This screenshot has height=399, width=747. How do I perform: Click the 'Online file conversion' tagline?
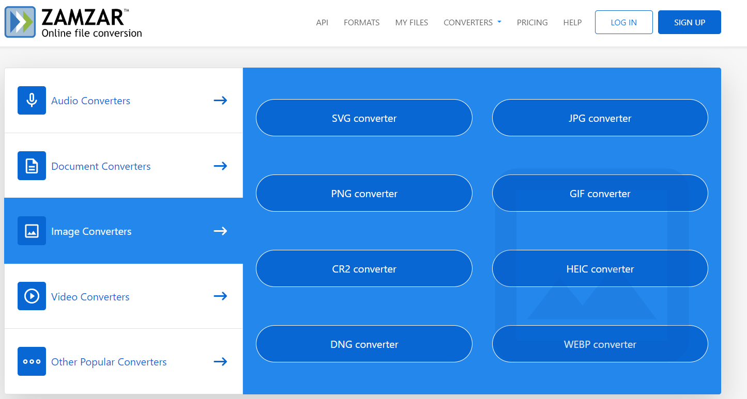tap(92, 33)
